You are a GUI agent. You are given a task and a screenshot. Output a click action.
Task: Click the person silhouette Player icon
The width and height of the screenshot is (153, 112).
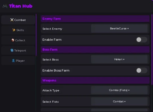(x=13, y=61)
